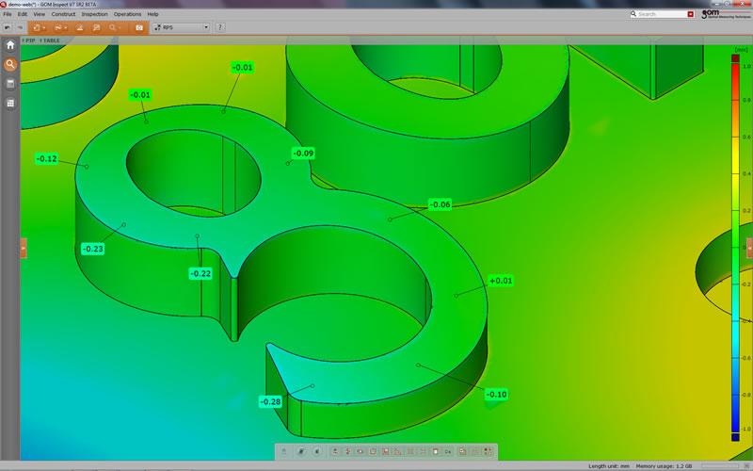Select the magnifier search icon in sidebar
753x471 pixels.
tap(10, 65)
